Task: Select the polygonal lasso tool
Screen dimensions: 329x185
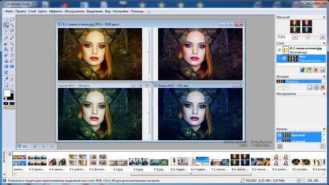Action: 6,31
